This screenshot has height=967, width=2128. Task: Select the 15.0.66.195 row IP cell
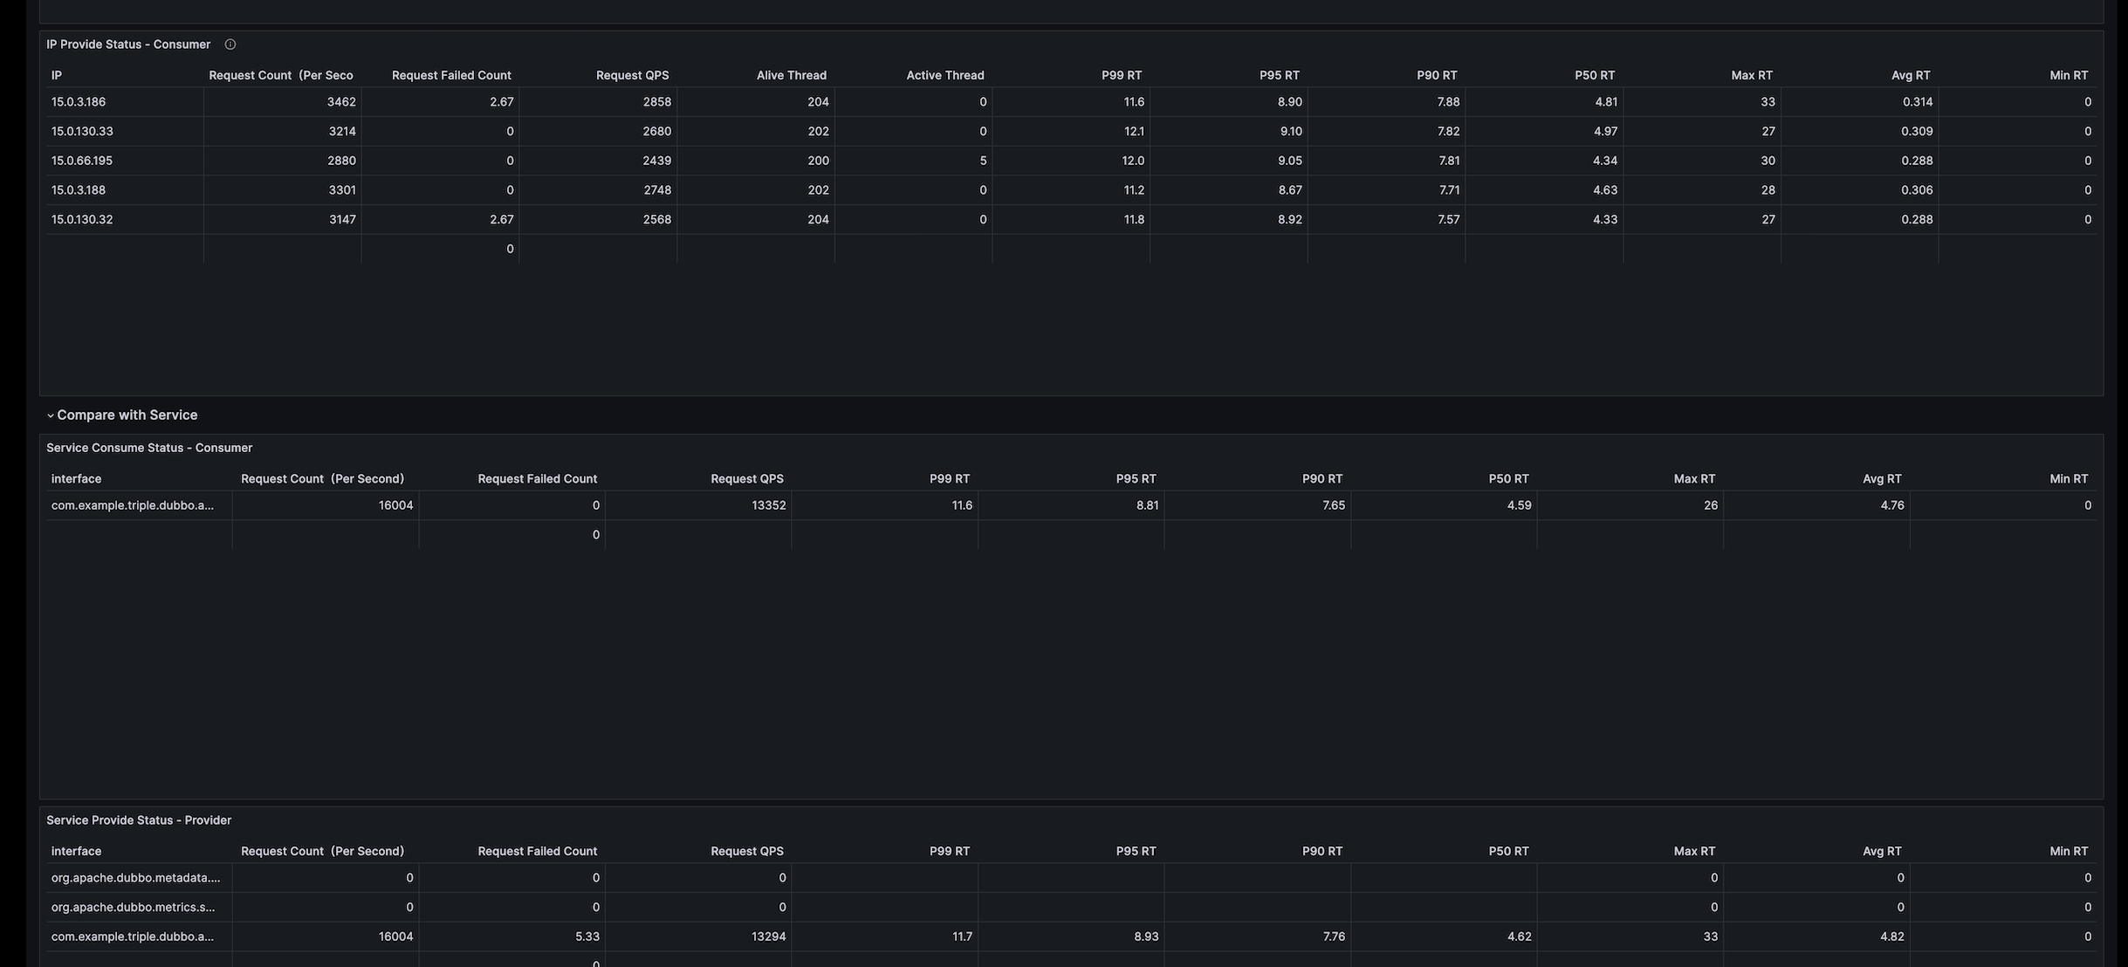[82, 161]
